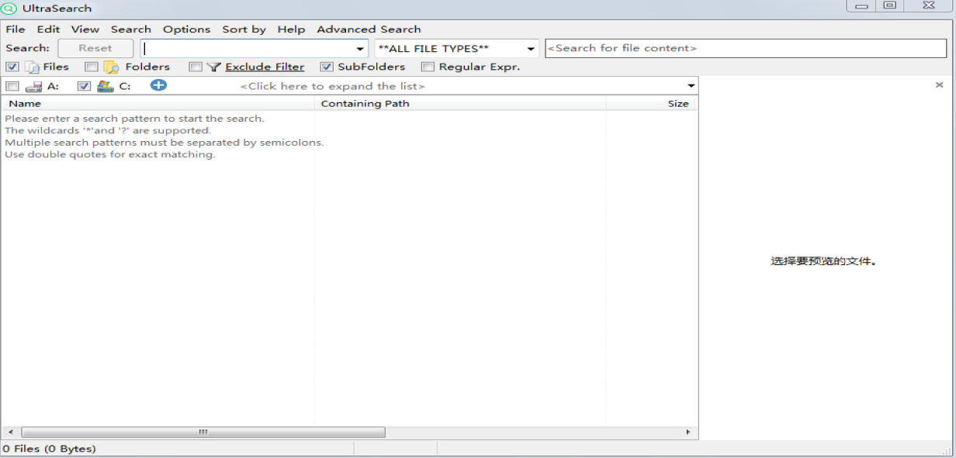Uncheck the Files checkbox
This screenshot has height=458, width=956.
tap(12, 67)
